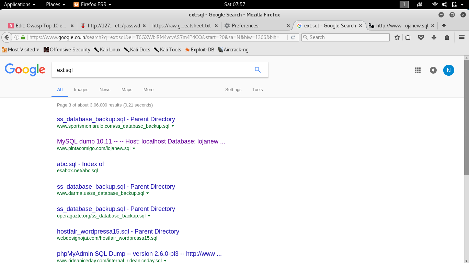Close the Edit: Owasp Top 10 tab
This screenshot has width=469, height=263.
(x=72, y=26)
